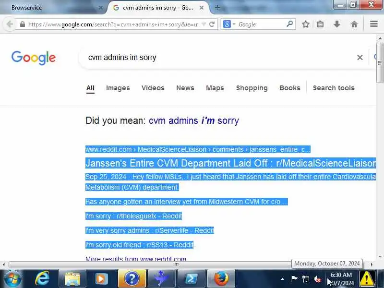This screenshot has width=384, height=288.
Task: Open a new tab with plus button
Action: pos(217,8)
